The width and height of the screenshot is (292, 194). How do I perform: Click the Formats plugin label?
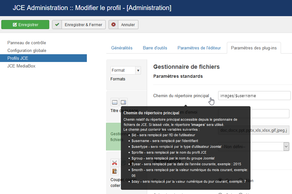coord(118,79)
